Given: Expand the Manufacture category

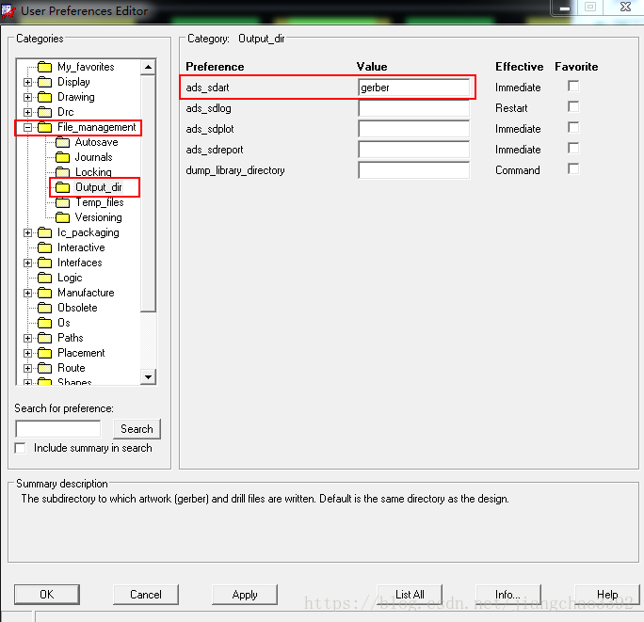Looking at the screenshot, I should tap(27, 293).
